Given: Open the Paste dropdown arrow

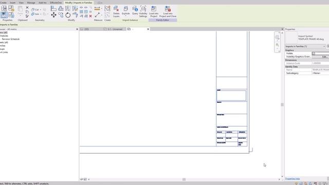Looking at the screenshot, I should [x=20, y=16].
